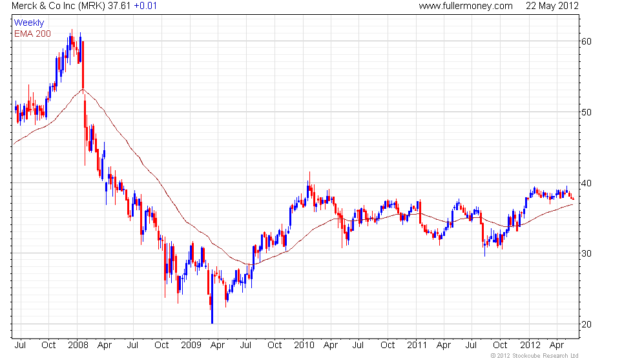
Task: Click the 2012 year label on time axis
Action: pos(530,346)
